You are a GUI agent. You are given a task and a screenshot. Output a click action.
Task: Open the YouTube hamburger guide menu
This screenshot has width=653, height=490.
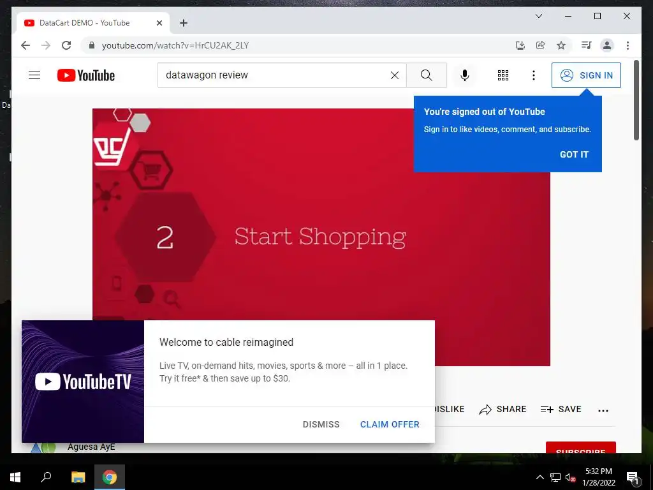(x=34, y=75)
